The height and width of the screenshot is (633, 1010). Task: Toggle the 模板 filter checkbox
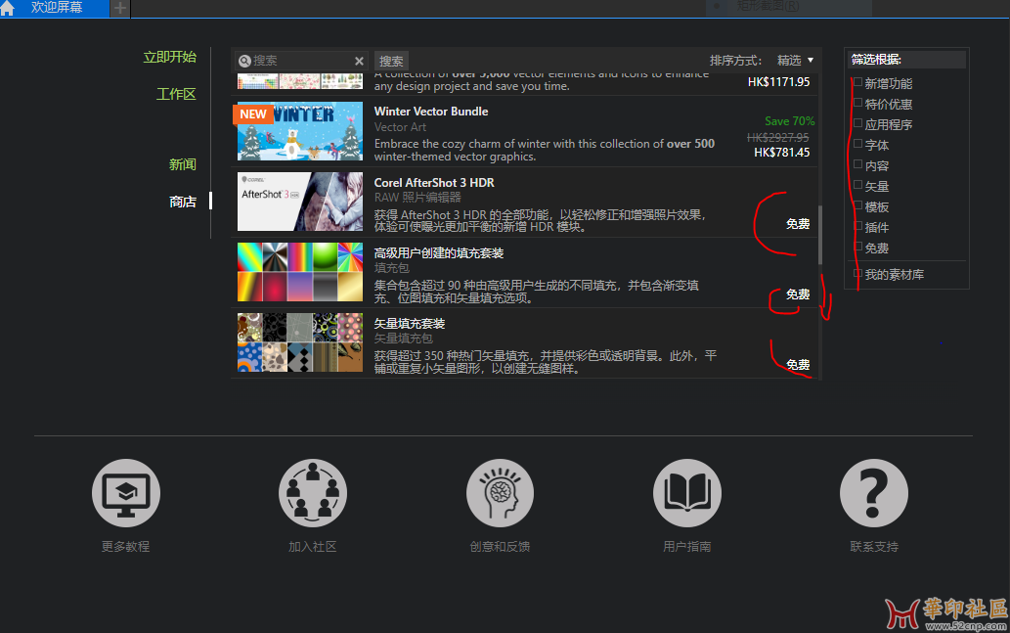pyautogui.click(x=858, y=205)
